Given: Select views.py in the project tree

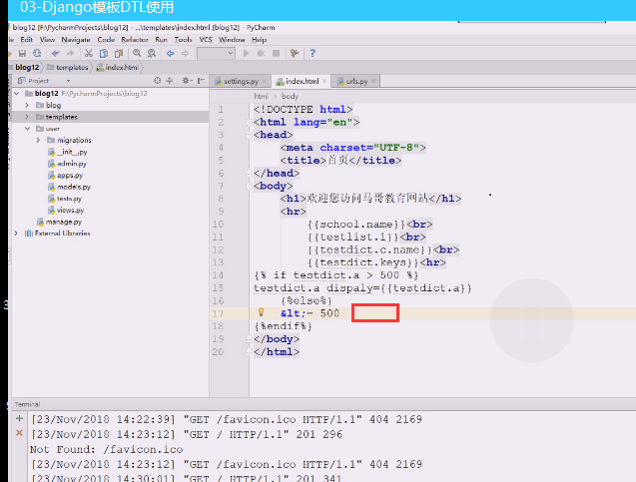Looking at the screenshot, I should point(66,210).
